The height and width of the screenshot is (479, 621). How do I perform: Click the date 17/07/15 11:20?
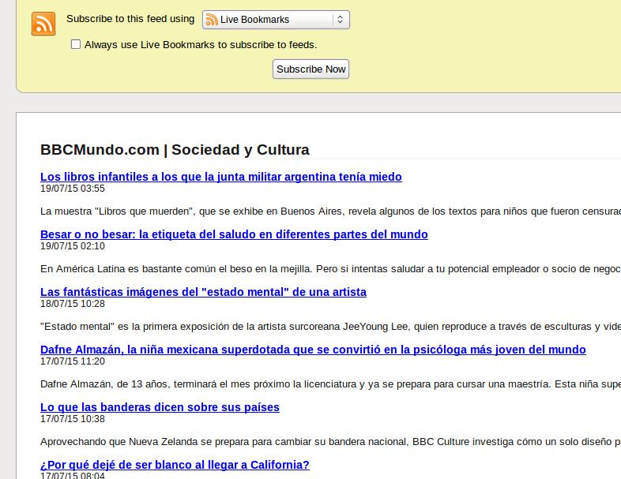point(73,361)
